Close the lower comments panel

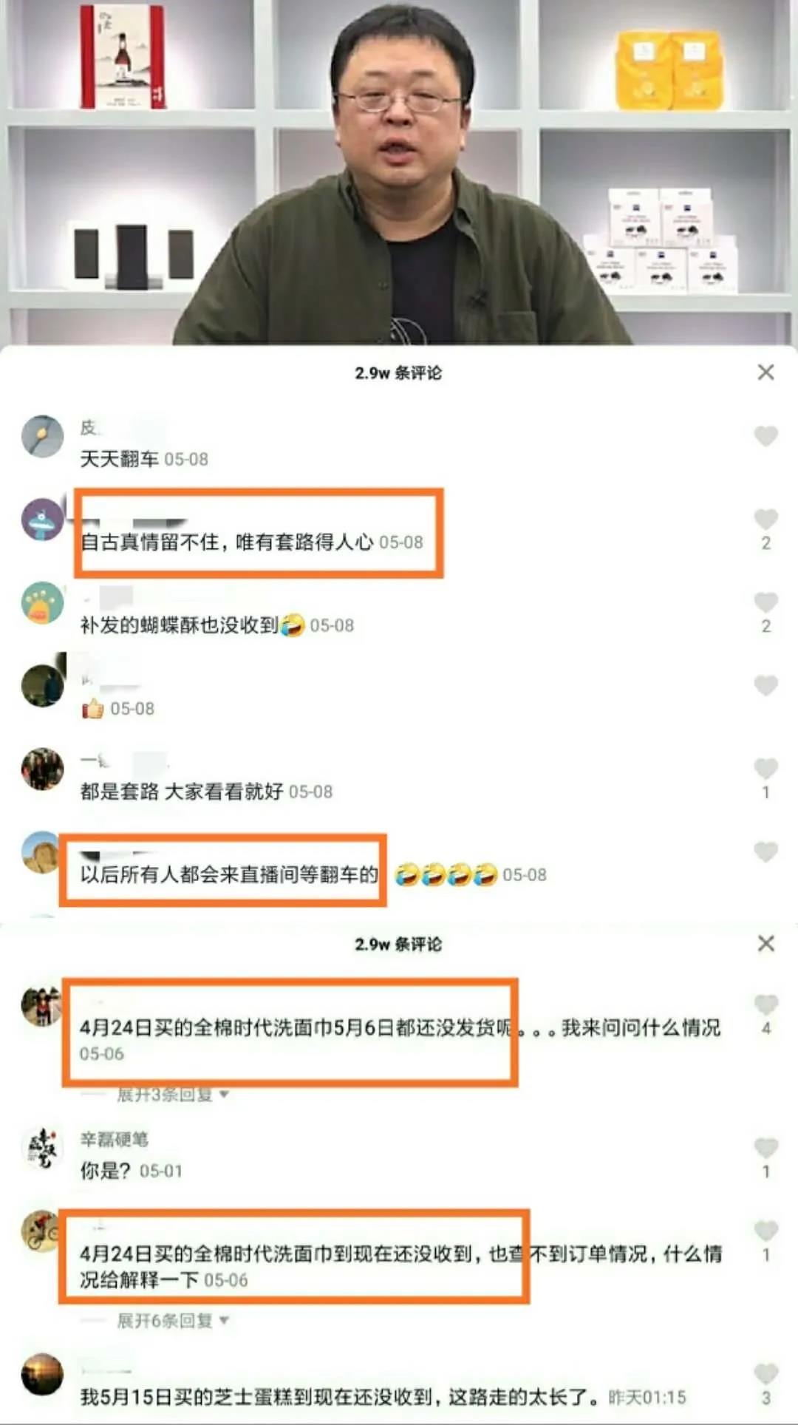tap(766, 943)
